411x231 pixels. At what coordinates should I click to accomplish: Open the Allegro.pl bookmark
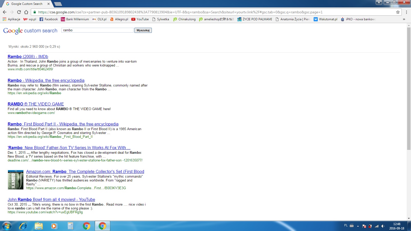pos(119,19)
